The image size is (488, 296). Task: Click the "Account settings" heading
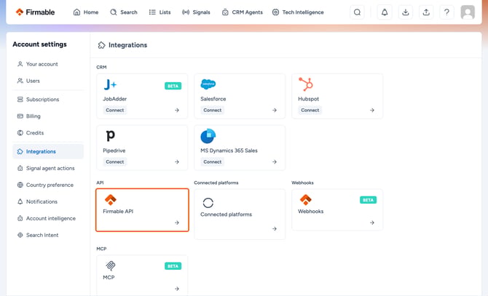39,44
